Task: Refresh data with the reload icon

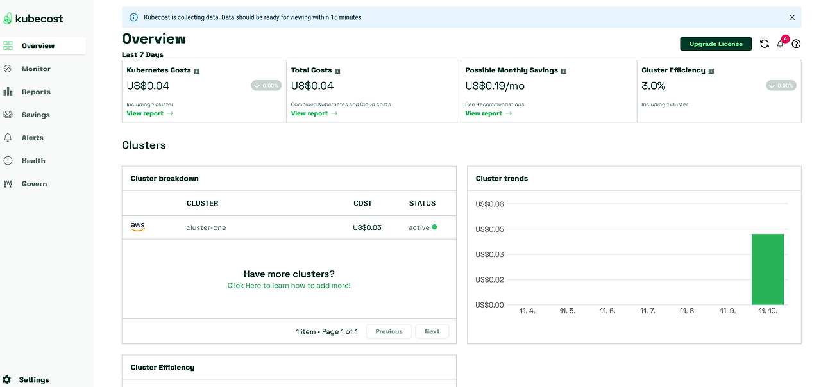Action: pyautogui.click(x=765, y=44)
